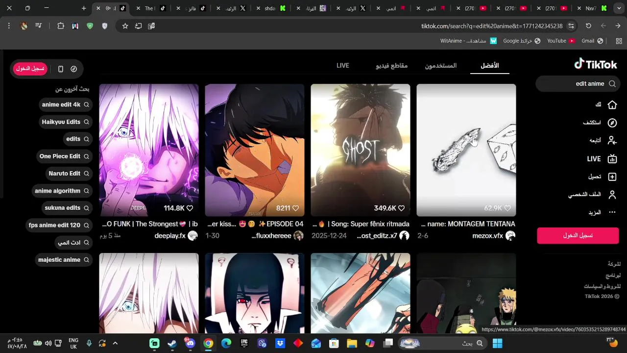Open the ENG UK language switcher
Screen dimensions: 627x353
point(73,343)
